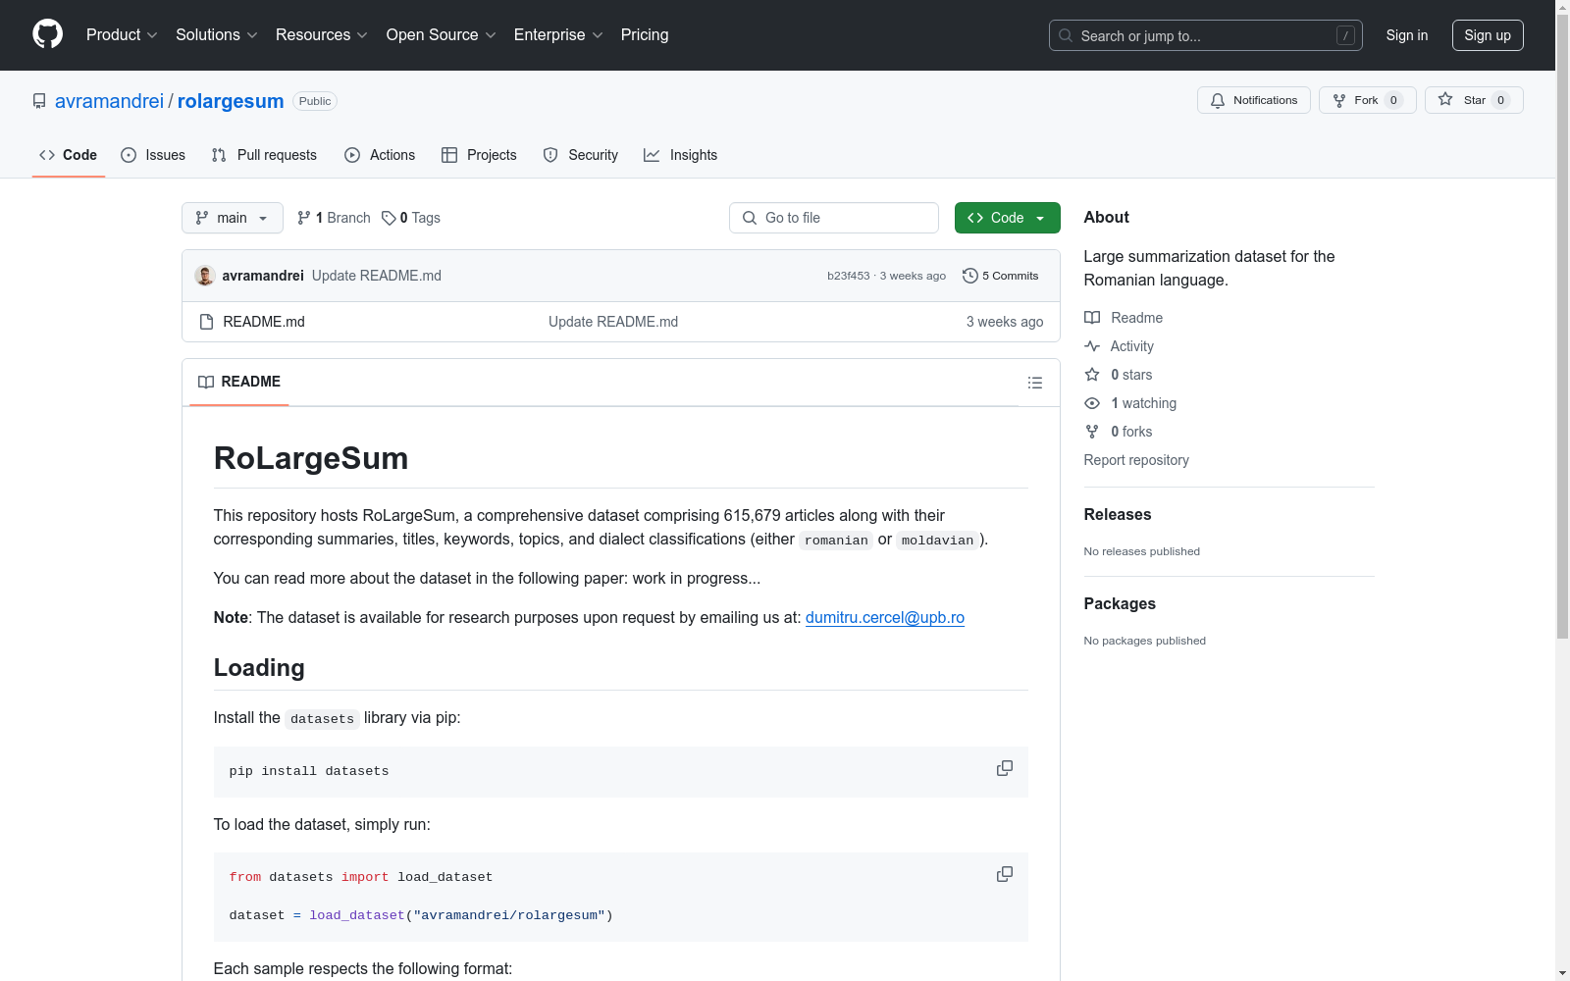Viewport: 1570px width, 981px height.
Task: Open the Releases section heading
Action: pyautogui.click(x=1118, y=515)
